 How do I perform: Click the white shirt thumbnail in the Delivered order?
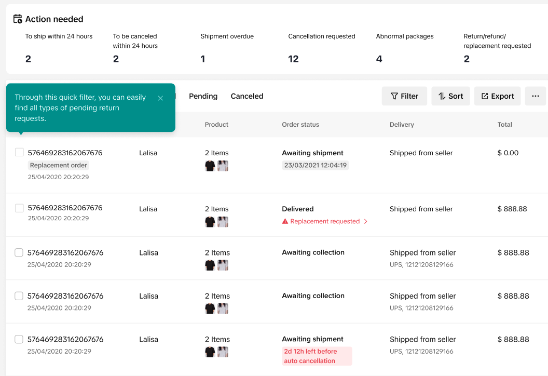pyautogui.click(x=223, y=222)
